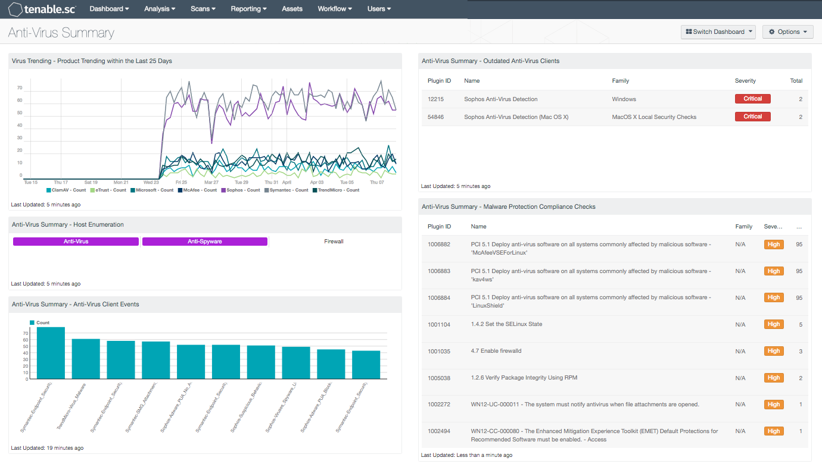Viewport: 822px width, 470px height.
Task: Click Family header in Compliance Checks table
Action: click(x=744, y=227)
